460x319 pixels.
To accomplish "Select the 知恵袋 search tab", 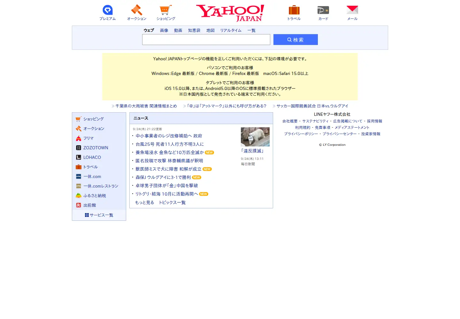I will (194, 30).
